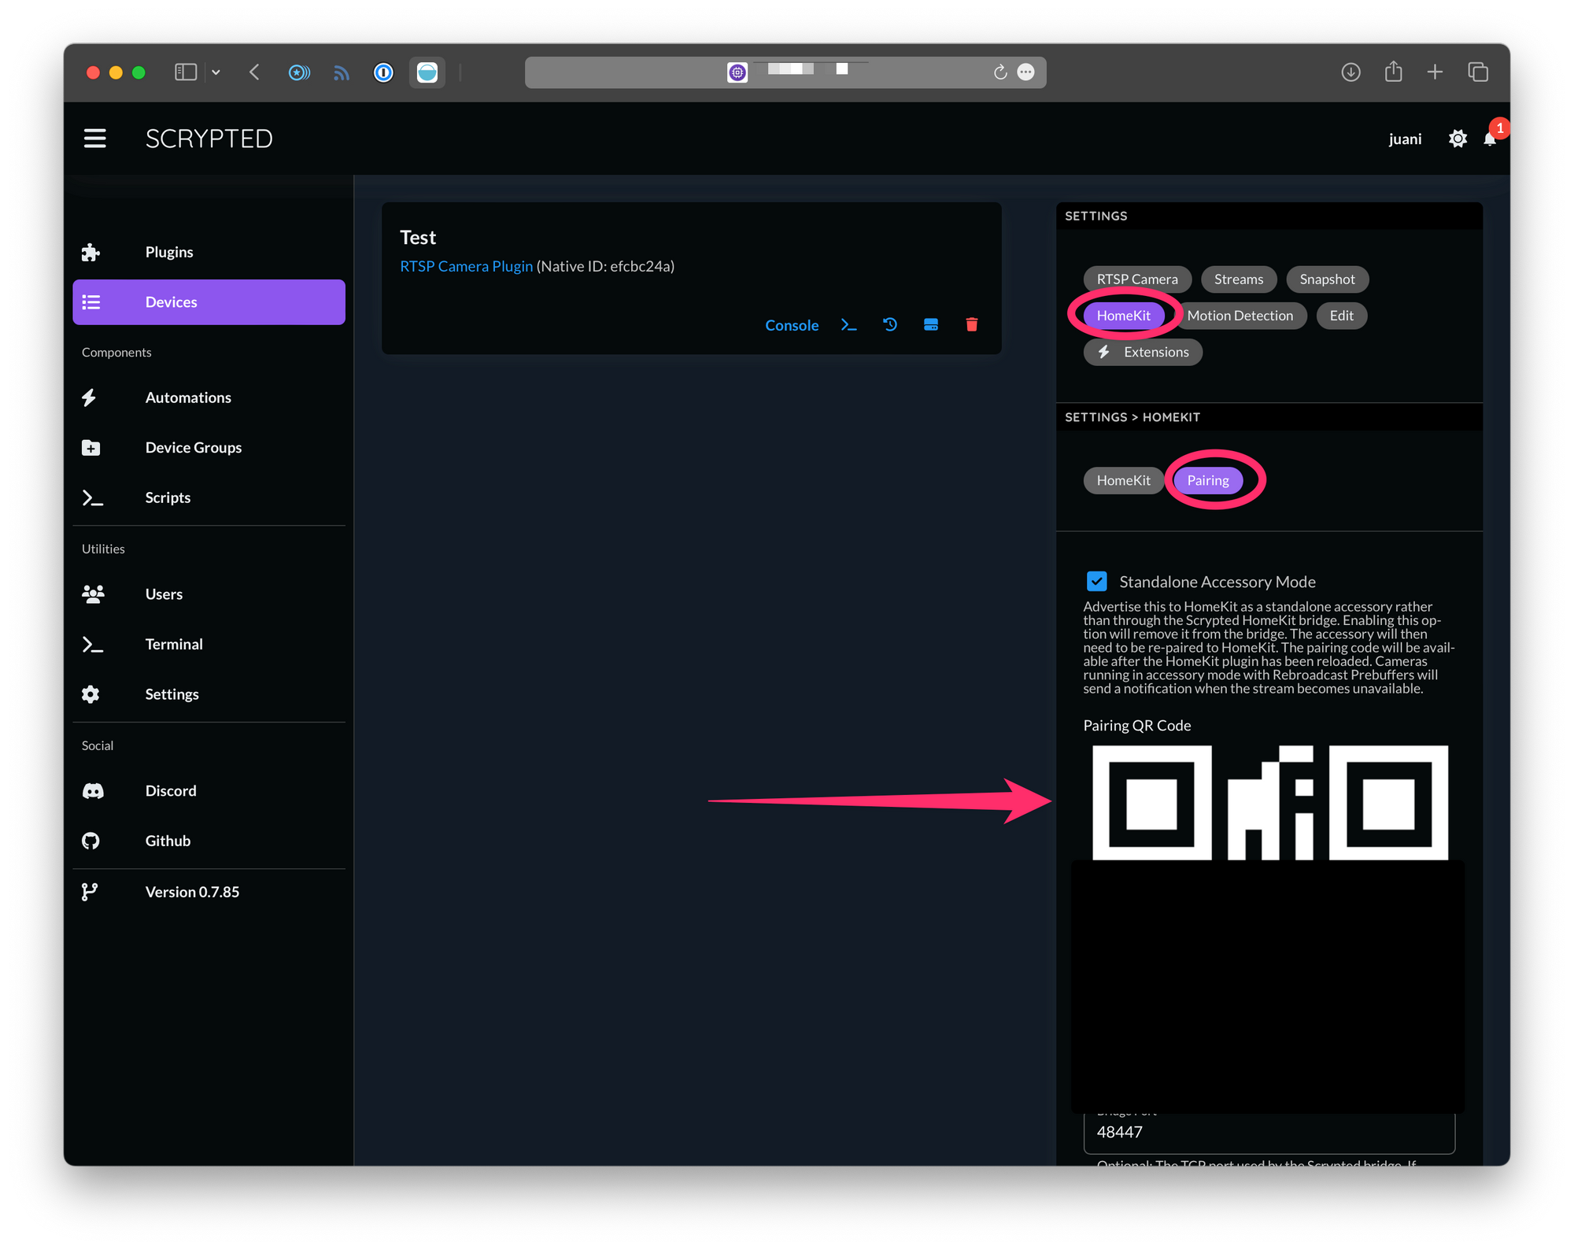Click the Discord icon

point(93,791)
